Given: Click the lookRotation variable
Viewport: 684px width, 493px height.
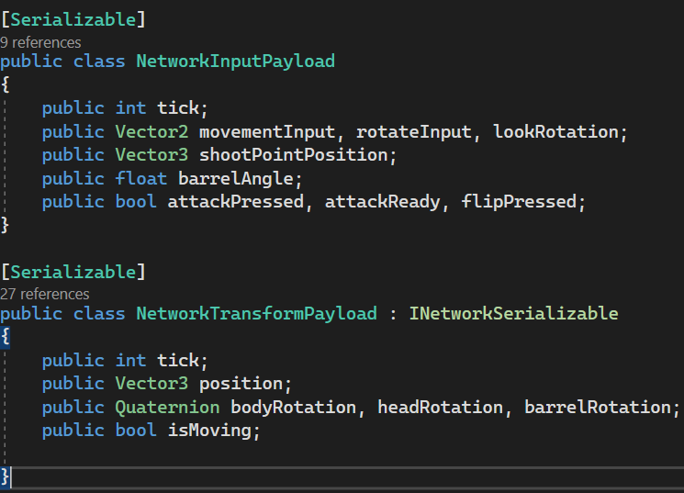Looking at the screenshot, I should tap(555, 132).
